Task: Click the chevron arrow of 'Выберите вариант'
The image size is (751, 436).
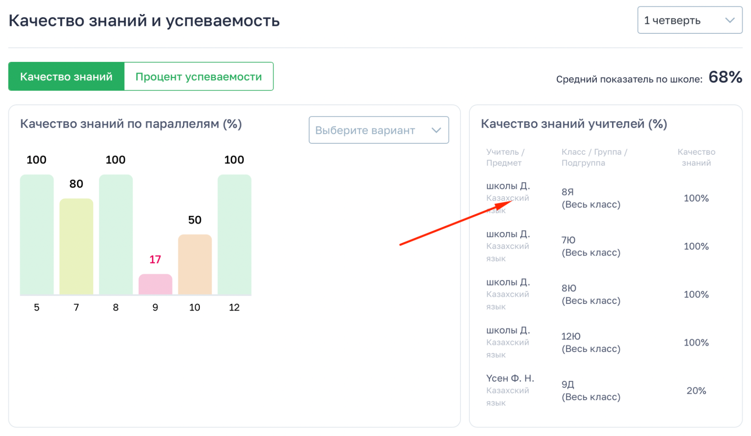Action: point(436,130)
